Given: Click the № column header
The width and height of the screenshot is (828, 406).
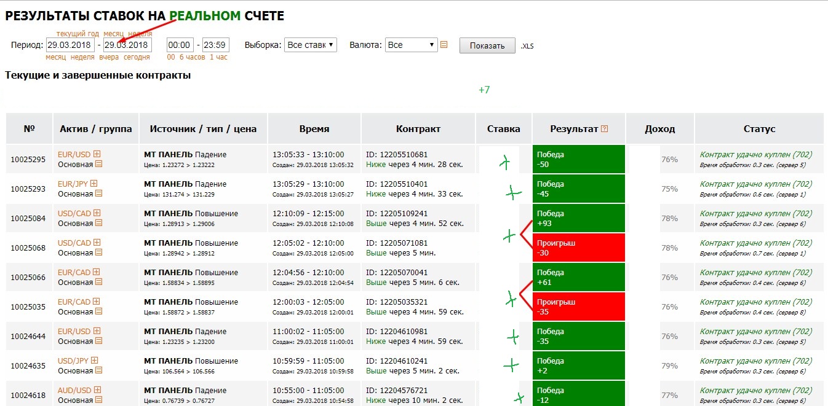Looking at the screenshot, I should point(30,129).
